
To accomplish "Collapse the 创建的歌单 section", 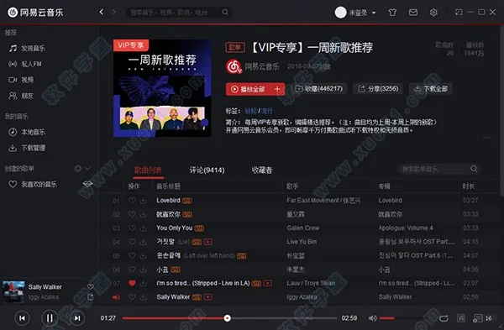I will (87, 169).
